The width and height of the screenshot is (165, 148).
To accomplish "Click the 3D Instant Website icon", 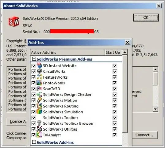I will (39, 65).
